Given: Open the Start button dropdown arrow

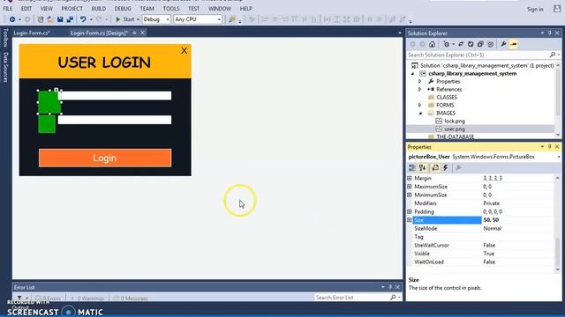Looking at the screenshot, I should (x=138, y=19).
